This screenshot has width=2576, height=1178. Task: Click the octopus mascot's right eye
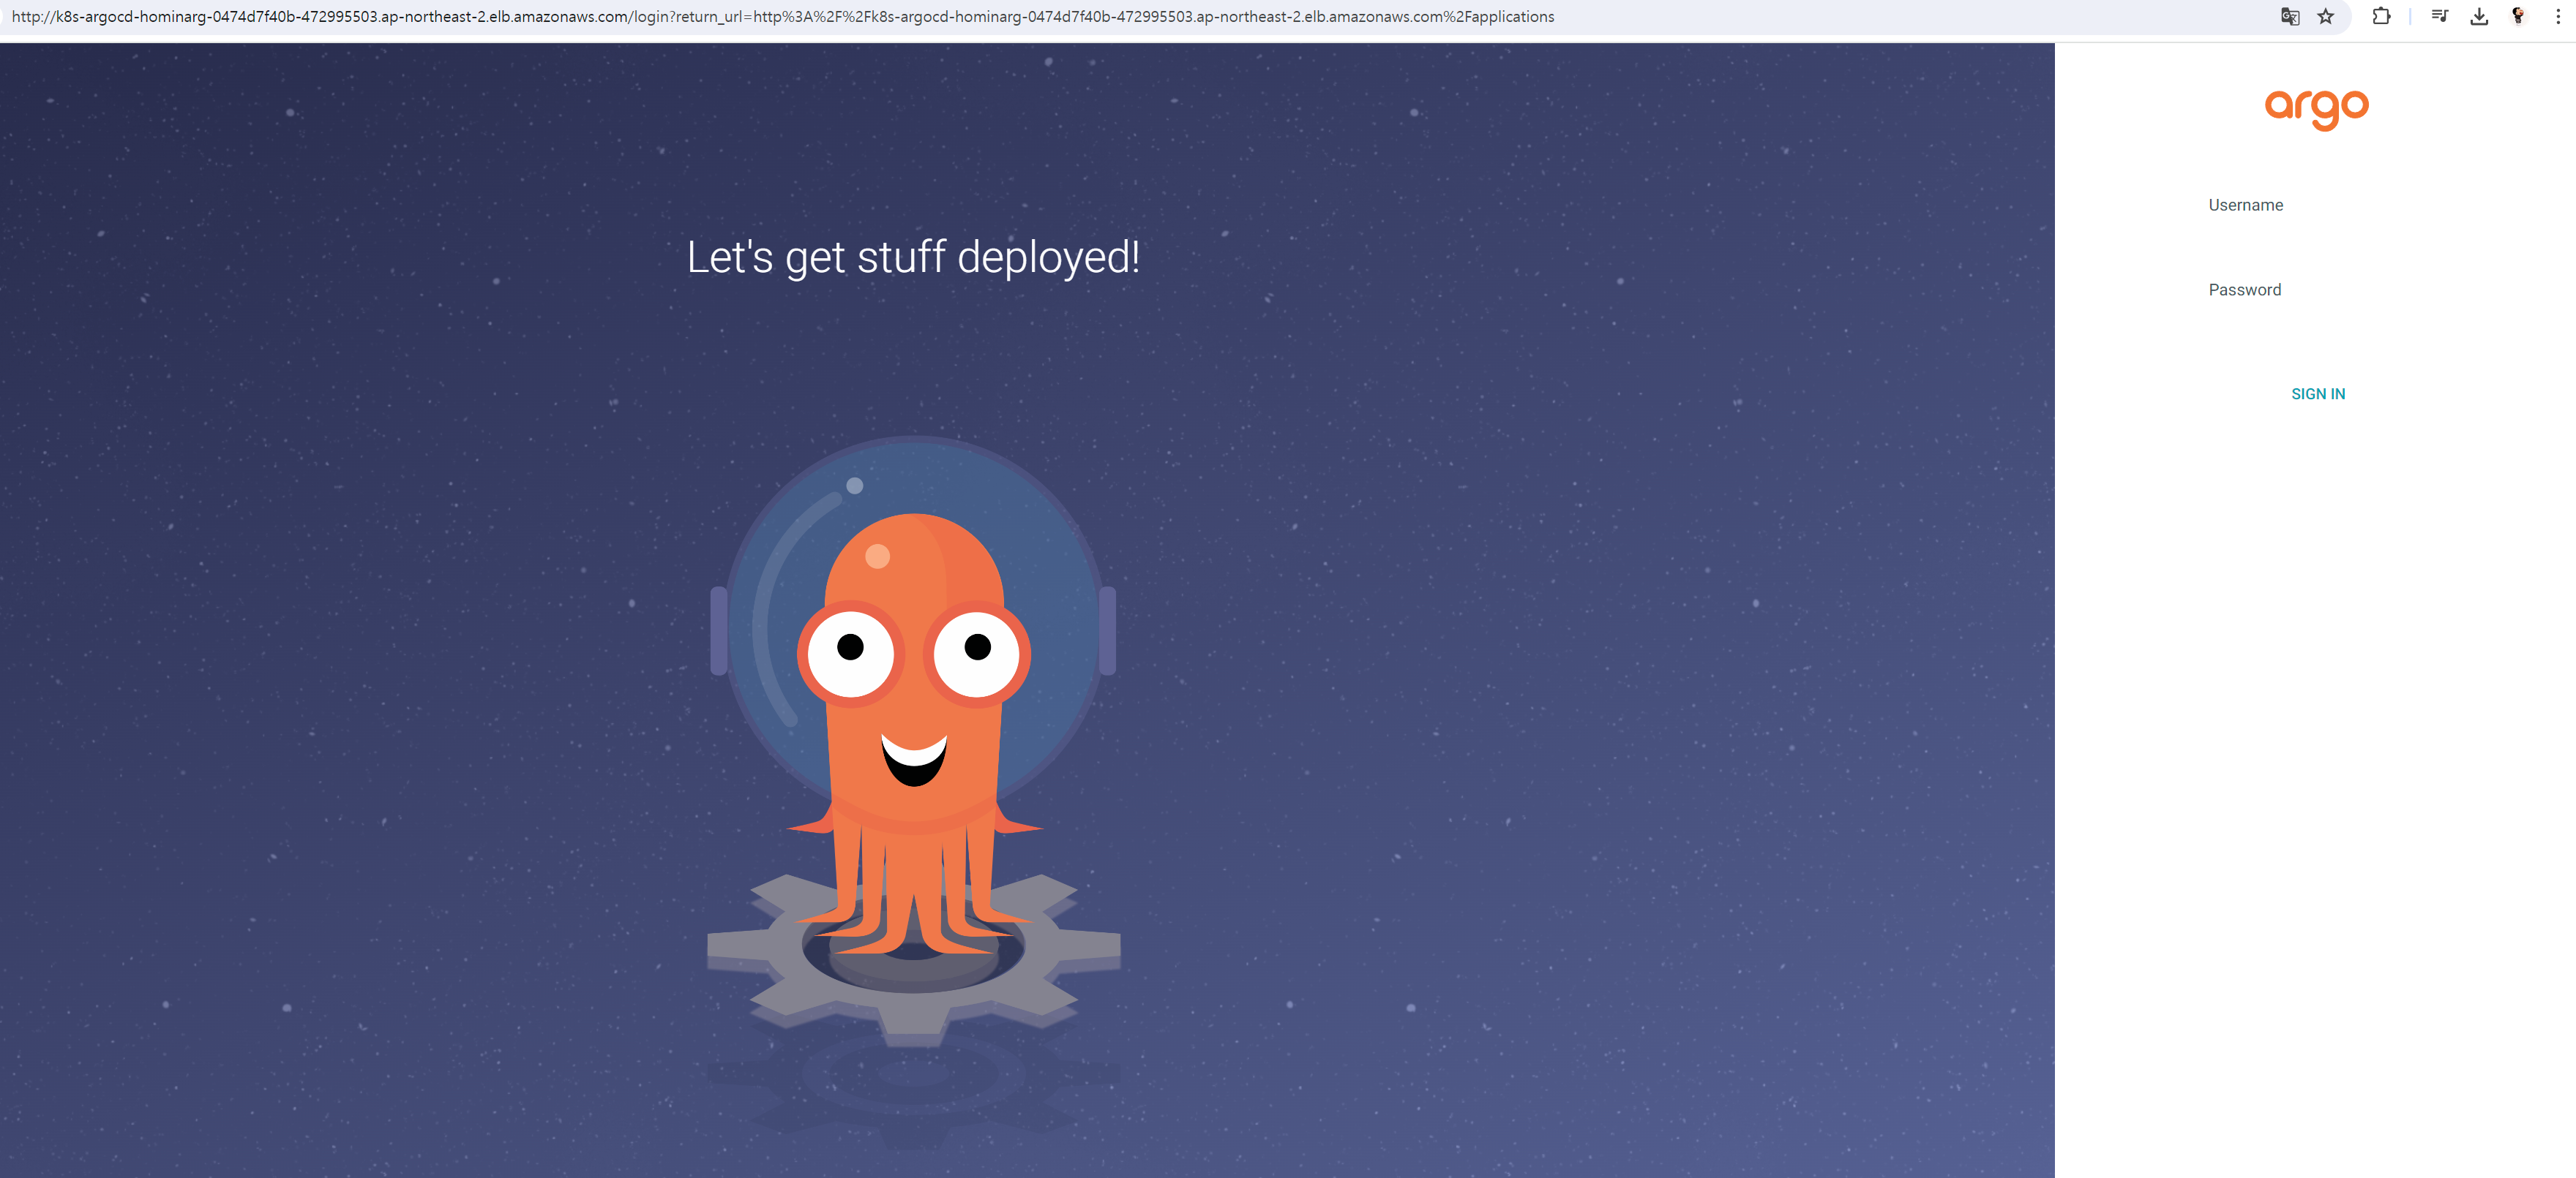click(x=977, y=654)
